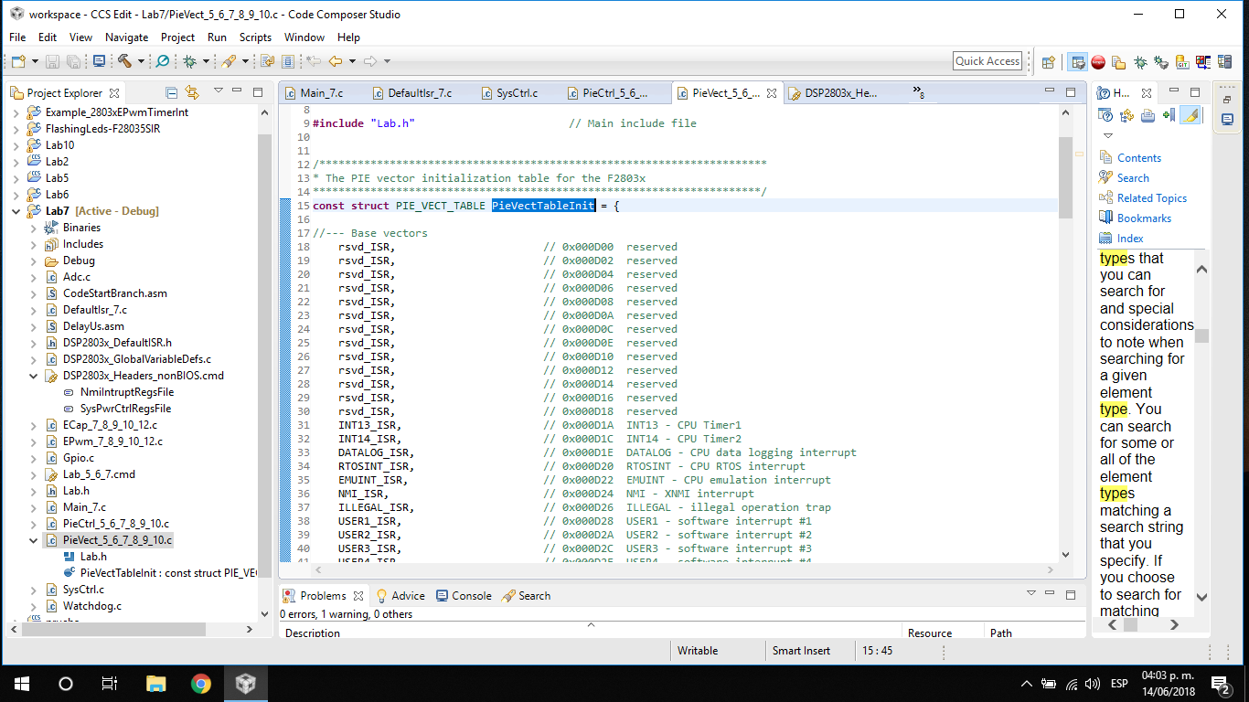Screen dimensions: 1249x702
Task: Click the Print icon in Help panel
Action: tap(1148, 115)
